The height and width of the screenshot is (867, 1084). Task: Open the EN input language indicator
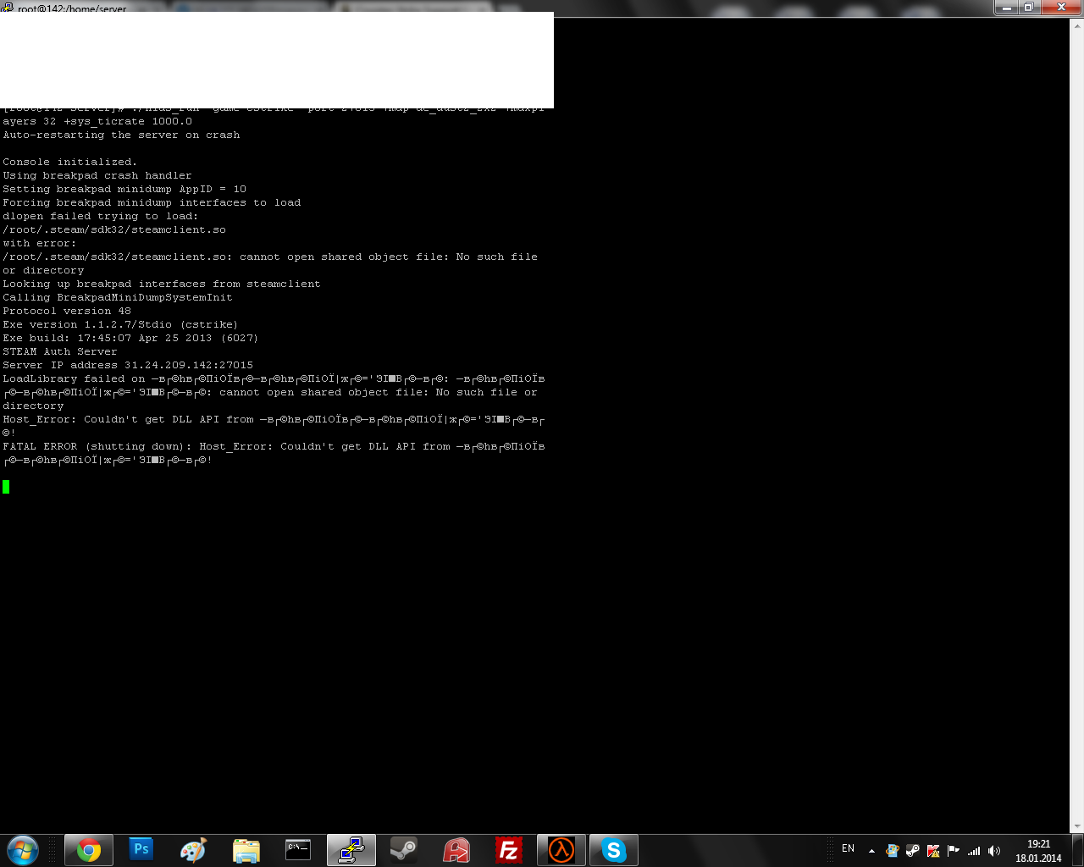(x=848, y=849)
